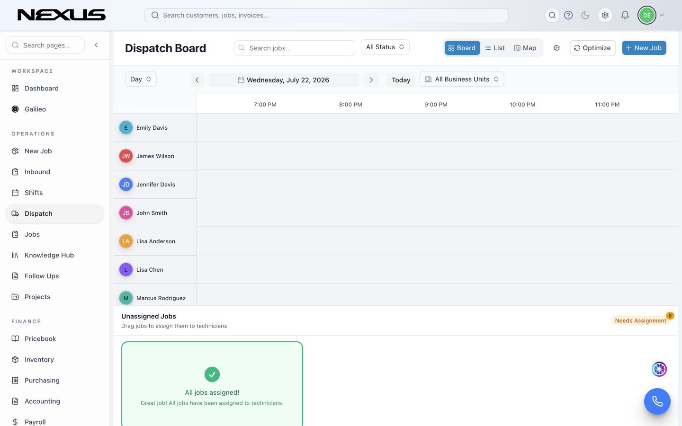Select technician Lisa Chen
The image size is (682, 426).
(x=155, y=270)
